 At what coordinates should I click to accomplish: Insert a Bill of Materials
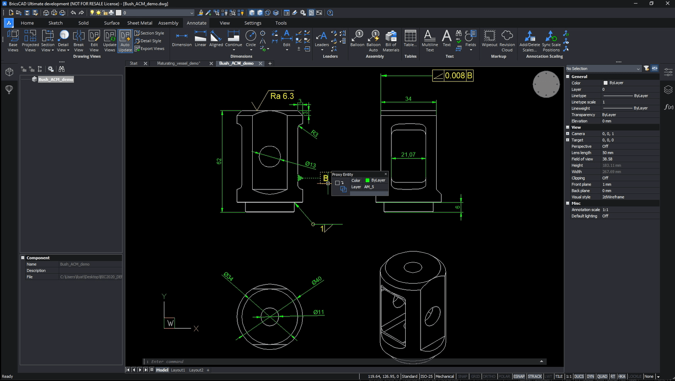click(390, 40)
